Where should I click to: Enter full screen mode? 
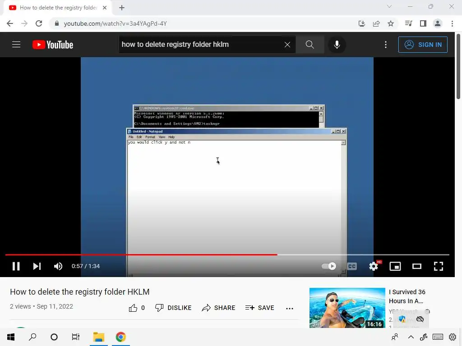pyautogui.click(x=439, y=266)
